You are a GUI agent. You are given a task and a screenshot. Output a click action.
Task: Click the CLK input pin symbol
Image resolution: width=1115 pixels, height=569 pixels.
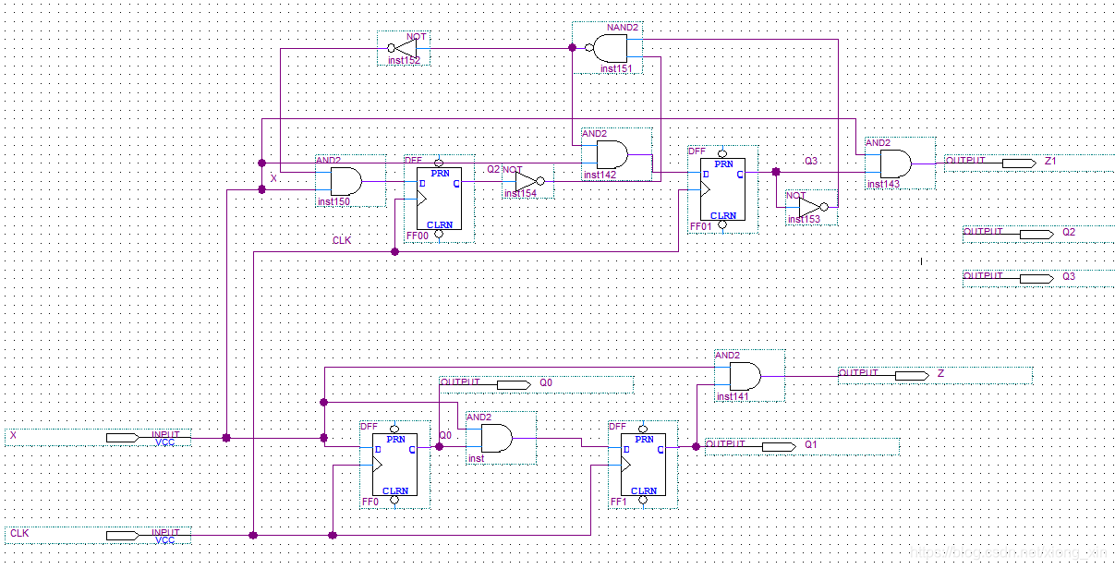pos(123,535)
